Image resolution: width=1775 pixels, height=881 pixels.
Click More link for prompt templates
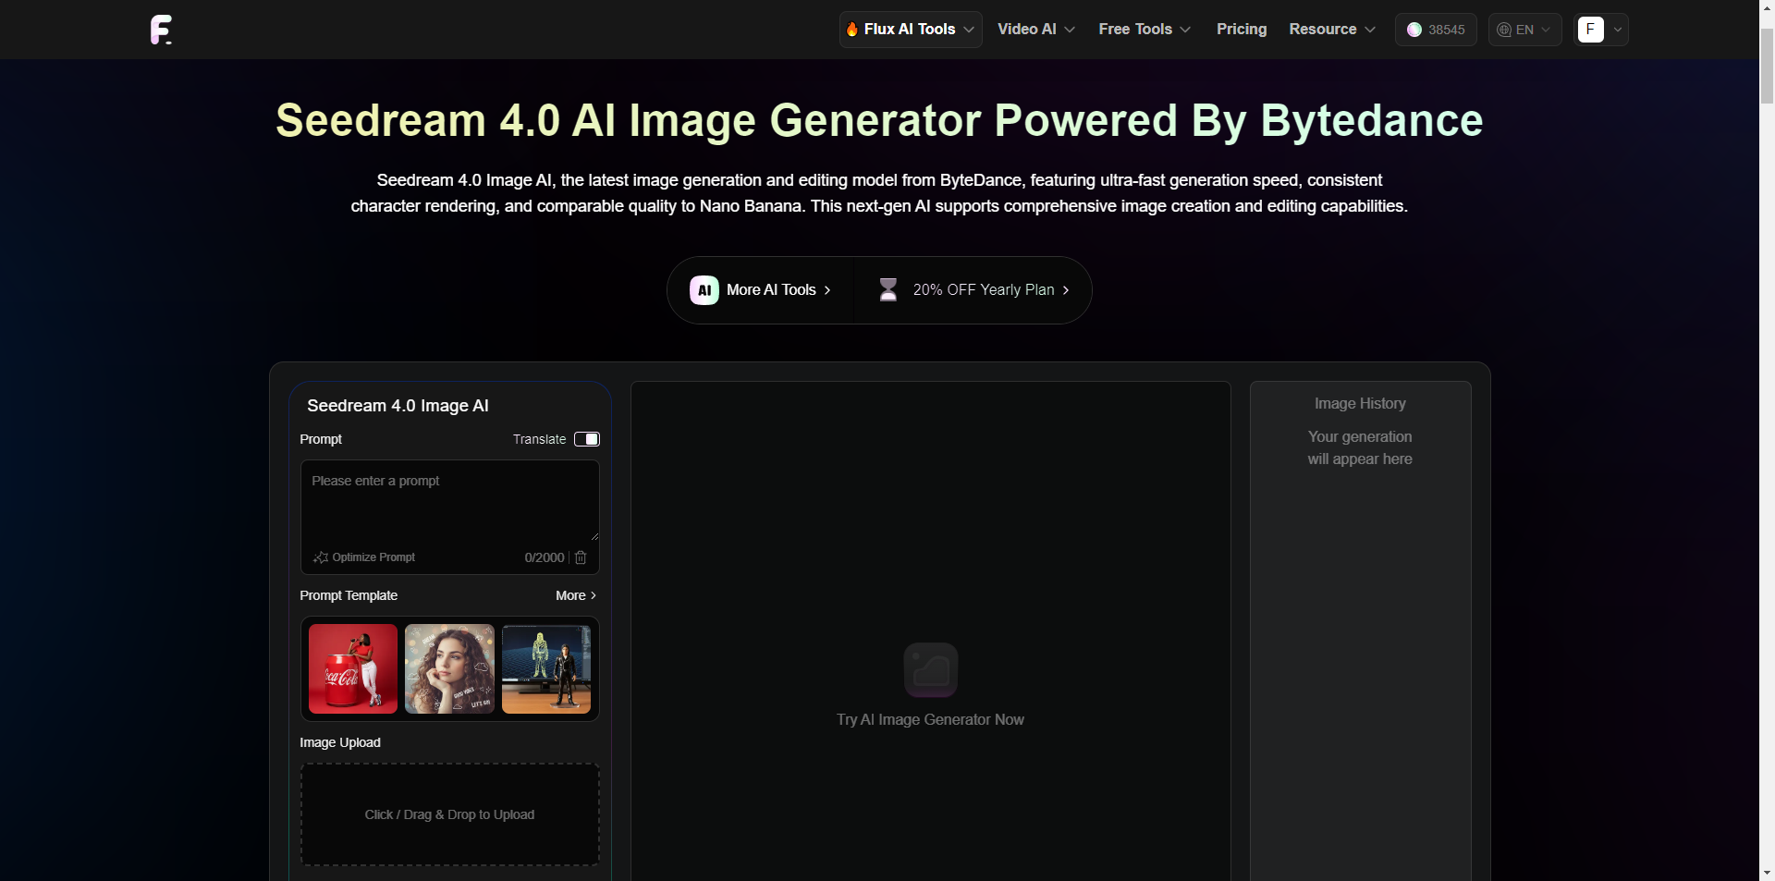(x=575, y=595)
